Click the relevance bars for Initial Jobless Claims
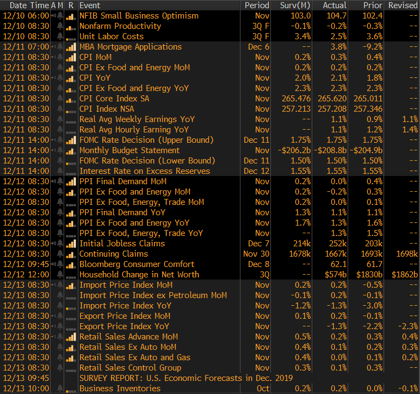The height and width of the screenshot is (394, 420). click(x=70, y=244)
